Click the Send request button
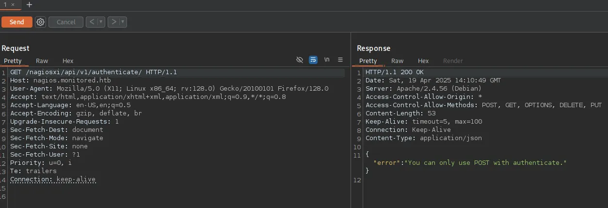Screen dimensions: 608x208 point(16,22)
